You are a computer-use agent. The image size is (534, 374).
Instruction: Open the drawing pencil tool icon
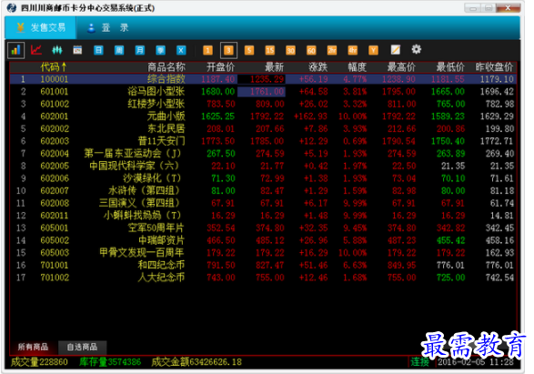click(x=396, y=50)
